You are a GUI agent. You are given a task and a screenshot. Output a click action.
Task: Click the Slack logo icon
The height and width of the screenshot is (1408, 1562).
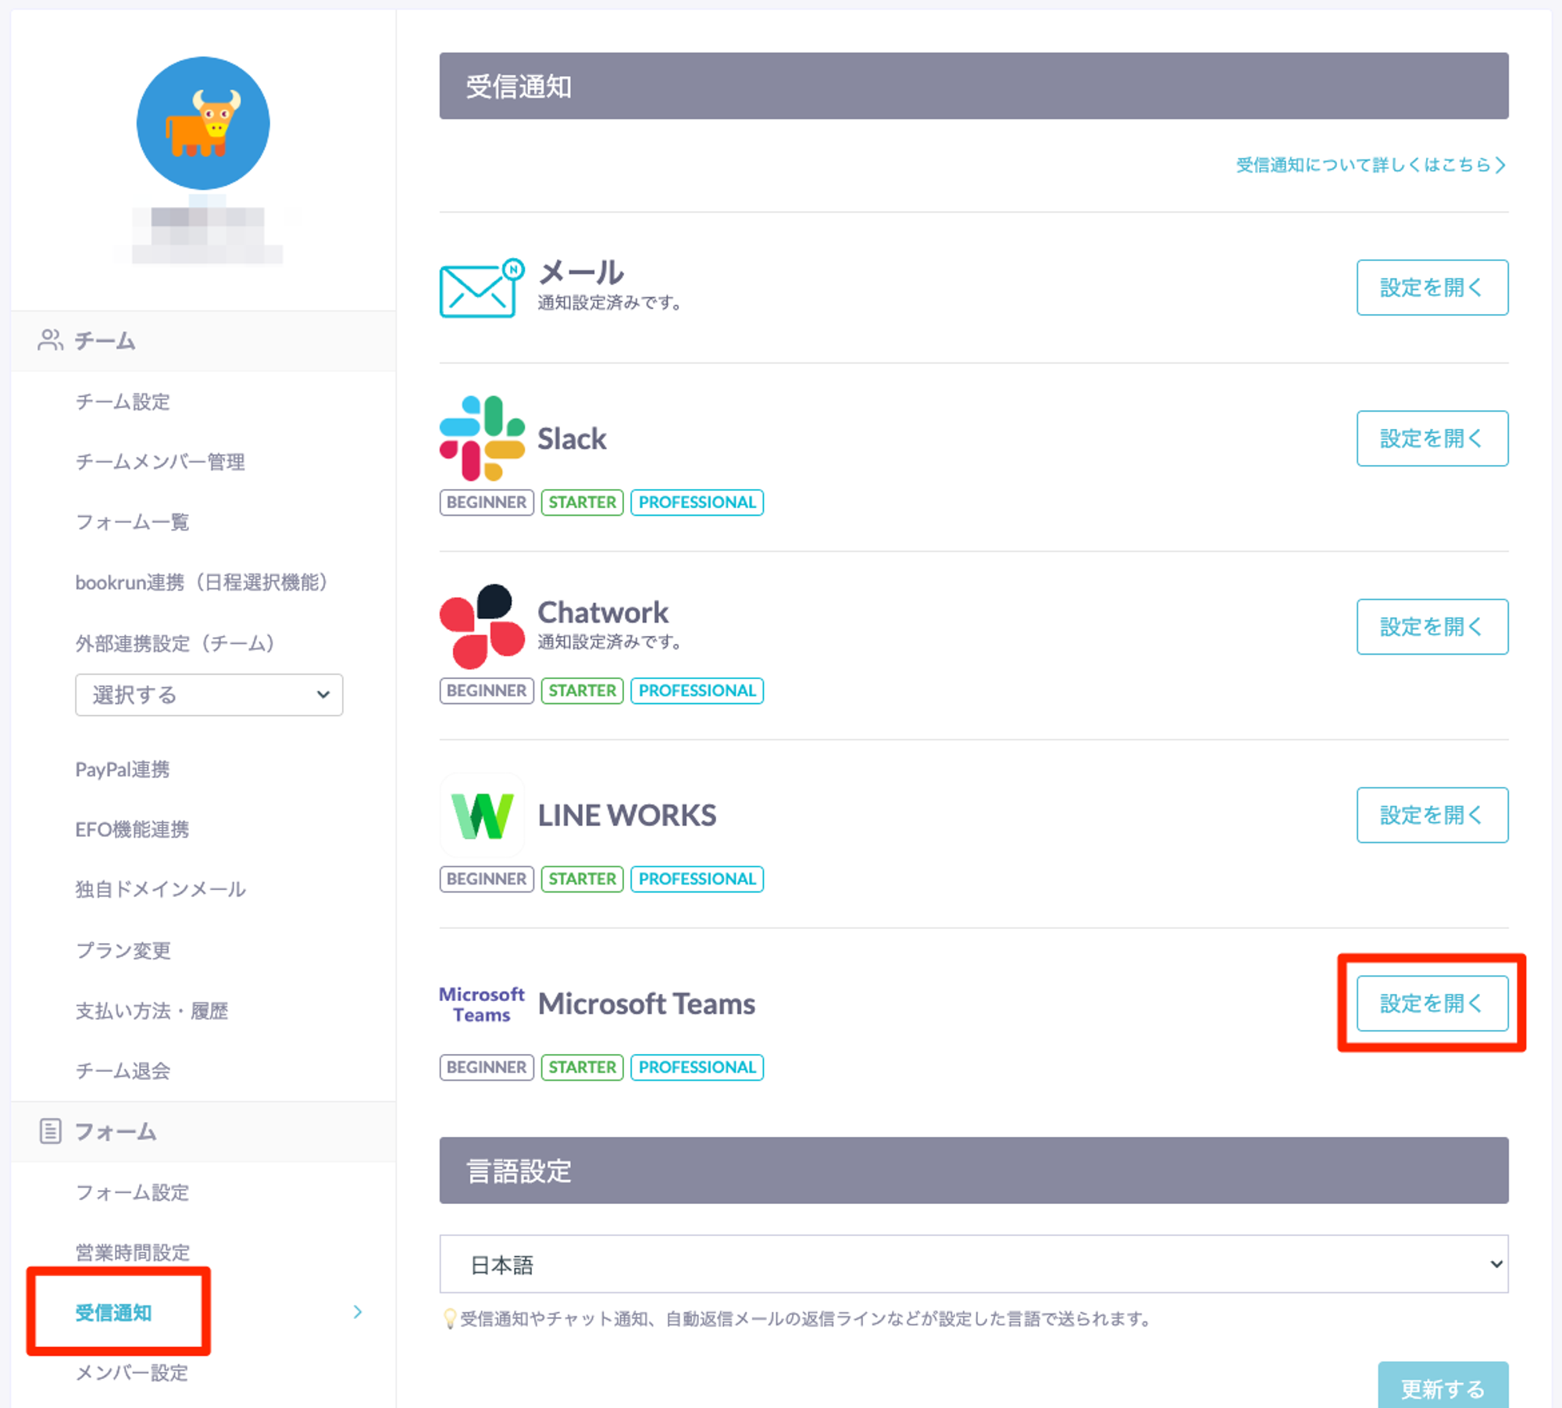coord(482,438)
